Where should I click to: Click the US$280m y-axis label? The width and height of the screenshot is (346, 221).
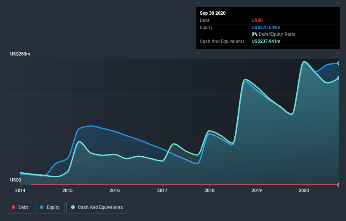pos(20,54)
